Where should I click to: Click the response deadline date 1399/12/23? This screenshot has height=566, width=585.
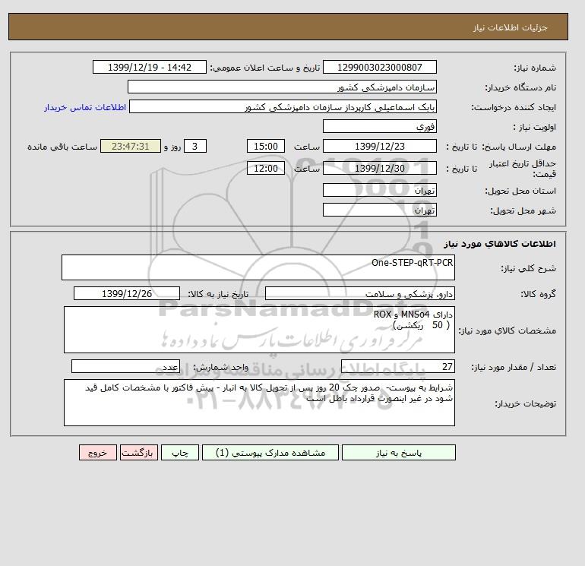point(379,147)
